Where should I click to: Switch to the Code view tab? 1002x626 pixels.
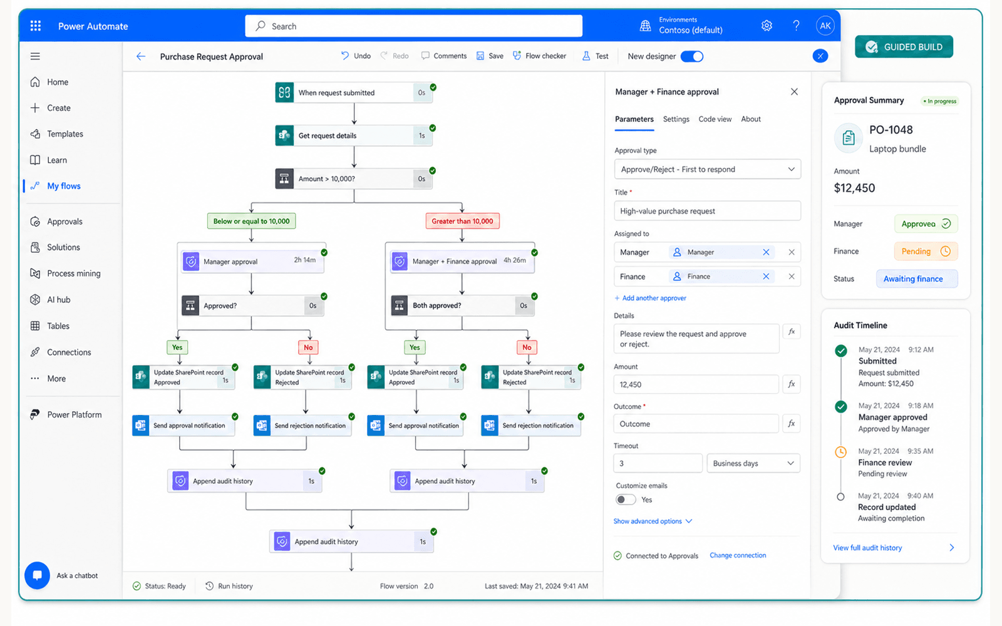click(x=715, y=119)
